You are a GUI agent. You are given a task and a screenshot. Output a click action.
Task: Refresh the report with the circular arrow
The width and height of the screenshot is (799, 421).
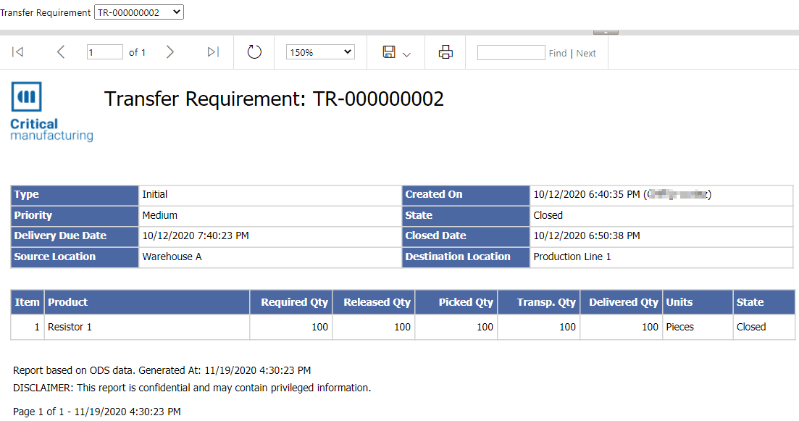pos(254,52)
